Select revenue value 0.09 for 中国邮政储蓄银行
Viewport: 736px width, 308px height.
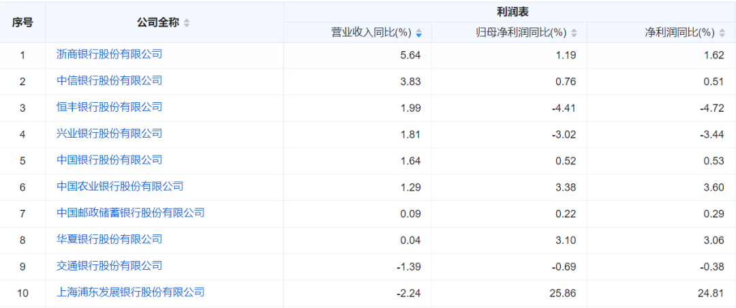(x=411, y=214)
